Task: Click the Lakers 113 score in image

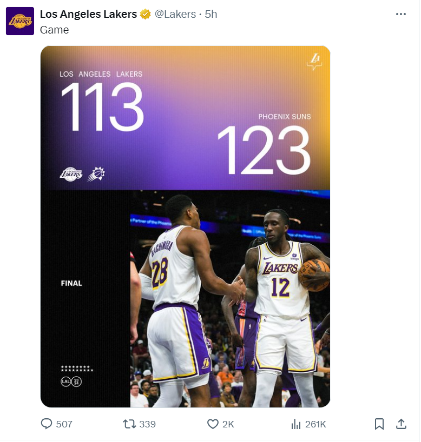Action: (102, 107)
